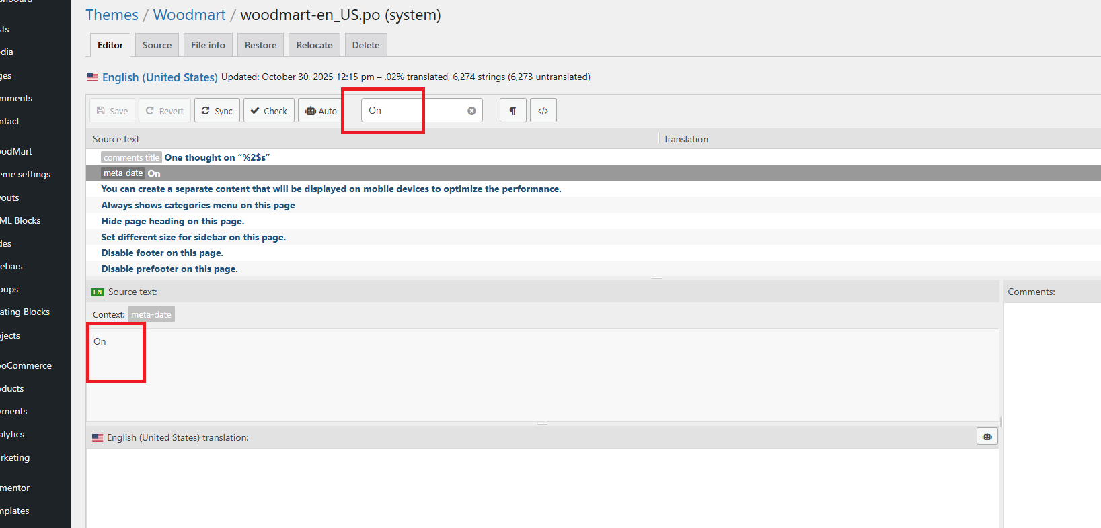Select the meta-date "On" string row

[593, 173]
